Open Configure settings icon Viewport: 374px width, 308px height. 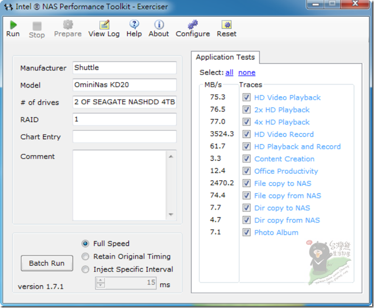tap(193, 24)
